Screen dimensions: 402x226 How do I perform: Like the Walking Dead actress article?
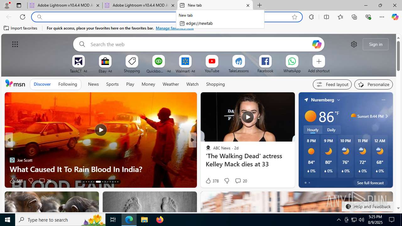pyautogui.click(x=212, y=181)
